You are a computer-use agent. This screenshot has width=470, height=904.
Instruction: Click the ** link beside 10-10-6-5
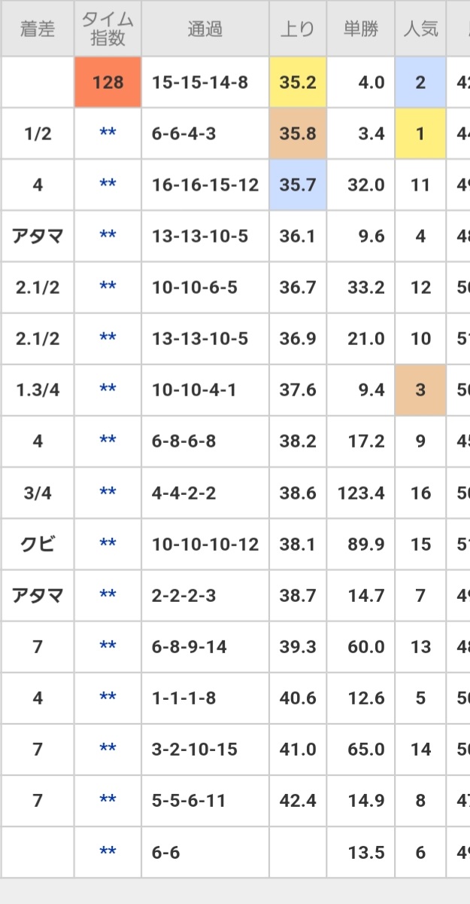click(108, 287)
